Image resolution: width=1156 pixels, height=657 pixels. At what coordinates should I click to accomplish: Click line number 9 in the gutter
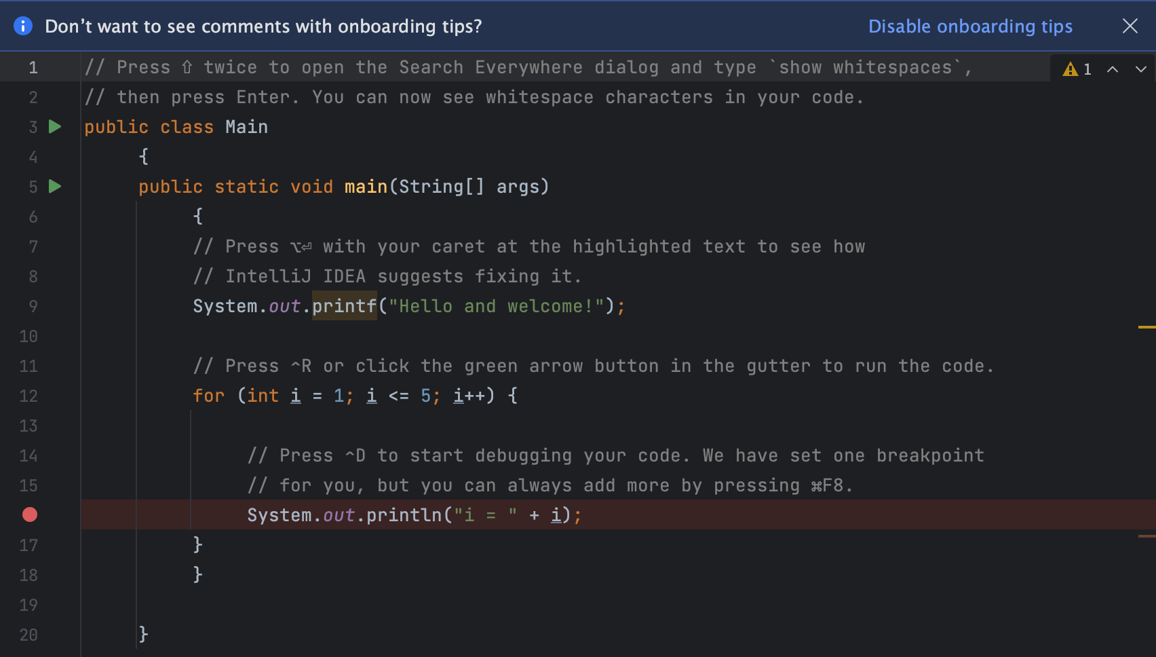(33, 306)
